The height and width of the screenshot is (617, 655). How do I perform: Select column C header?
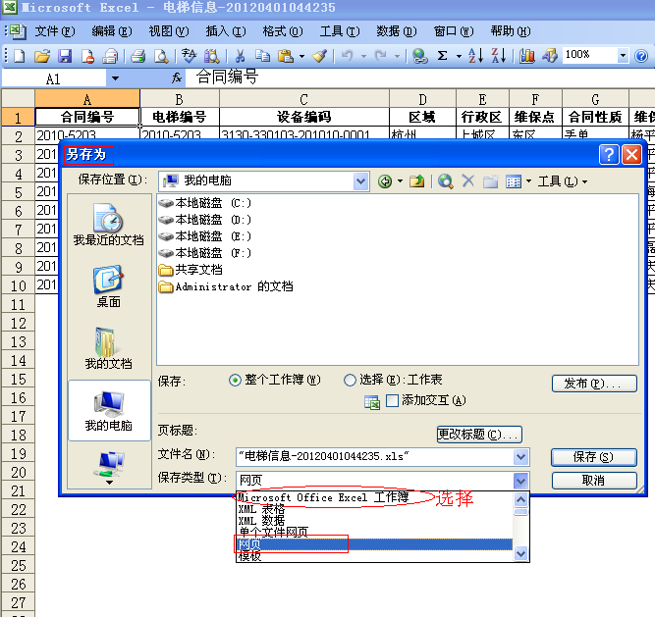click(x=304, y=99)
